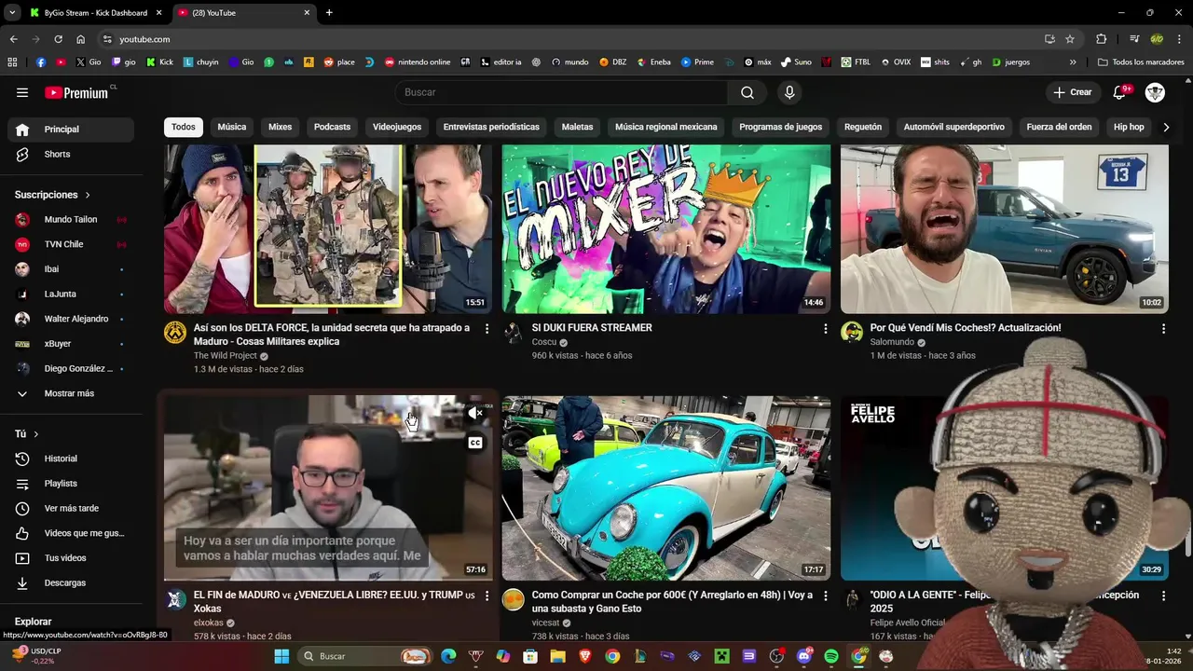
Task: Click the Crear button
Action: point(1072,92)
